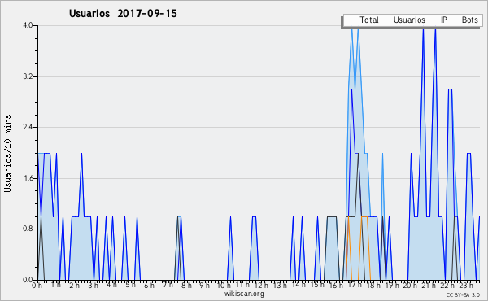488x301 pixels.
Task: Click the 'Usuarios' legend entry
Action: (409, 20)
